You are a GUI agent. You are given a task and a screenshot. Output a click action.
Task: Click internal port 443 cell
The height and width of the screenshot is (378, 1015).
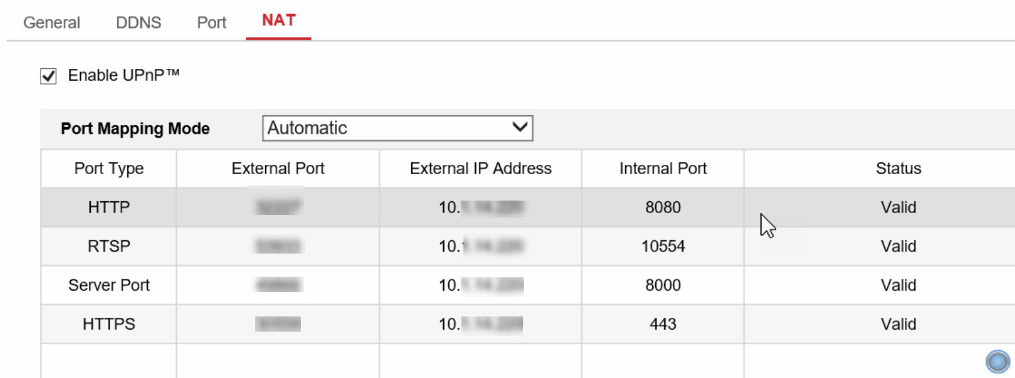point(663,324)
